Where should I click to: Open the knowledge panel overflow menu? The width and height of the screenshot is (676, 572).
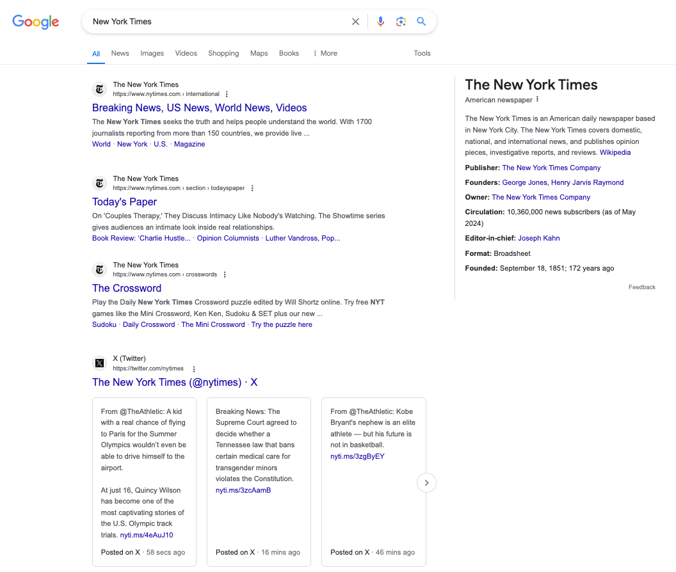538,99
